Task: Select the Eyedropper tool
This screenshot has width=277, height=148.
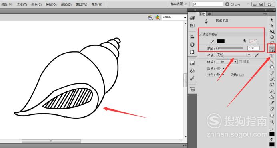Action: pos(272,103)
